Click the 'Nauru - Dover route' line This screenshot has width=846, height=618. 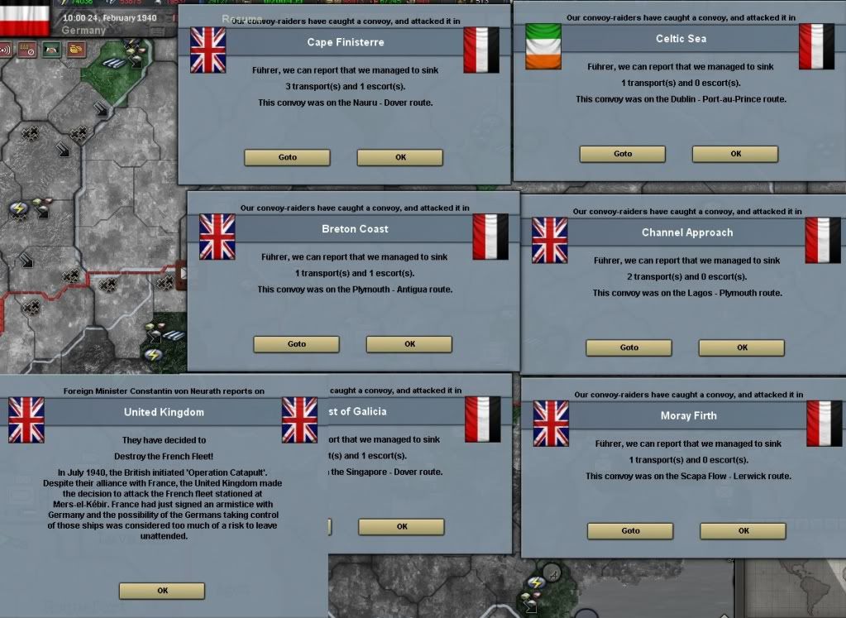(x=346, y=103)
